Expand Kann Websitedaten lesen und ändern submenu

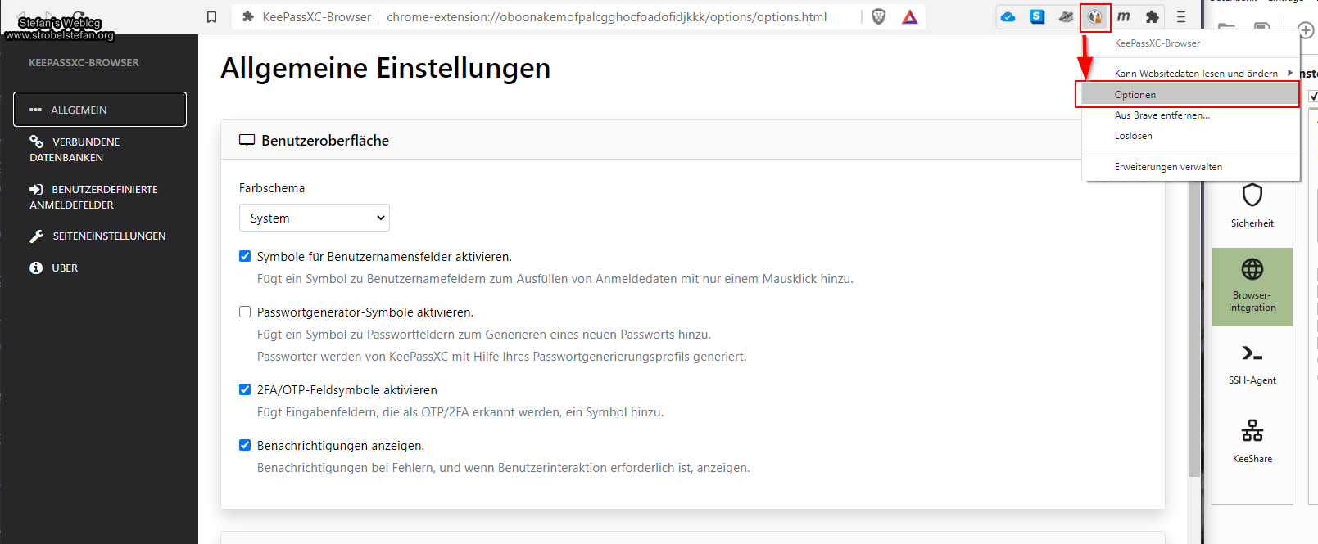click(x=1192, y=74)
